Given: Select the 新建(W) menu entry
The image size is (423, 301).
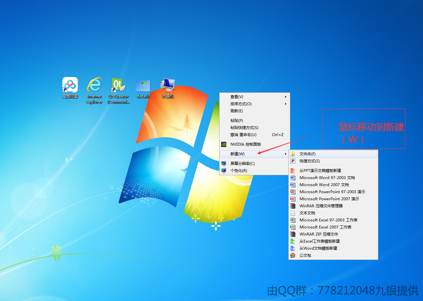Looking at the screenshot, I should (x=255, y=154).
